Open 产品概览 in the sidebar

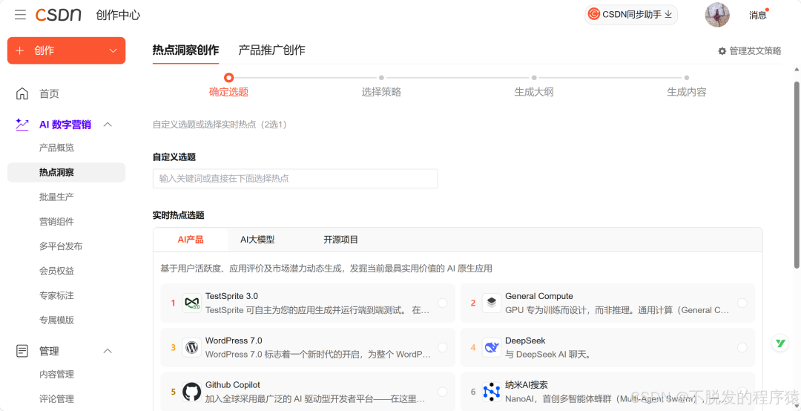56,148
